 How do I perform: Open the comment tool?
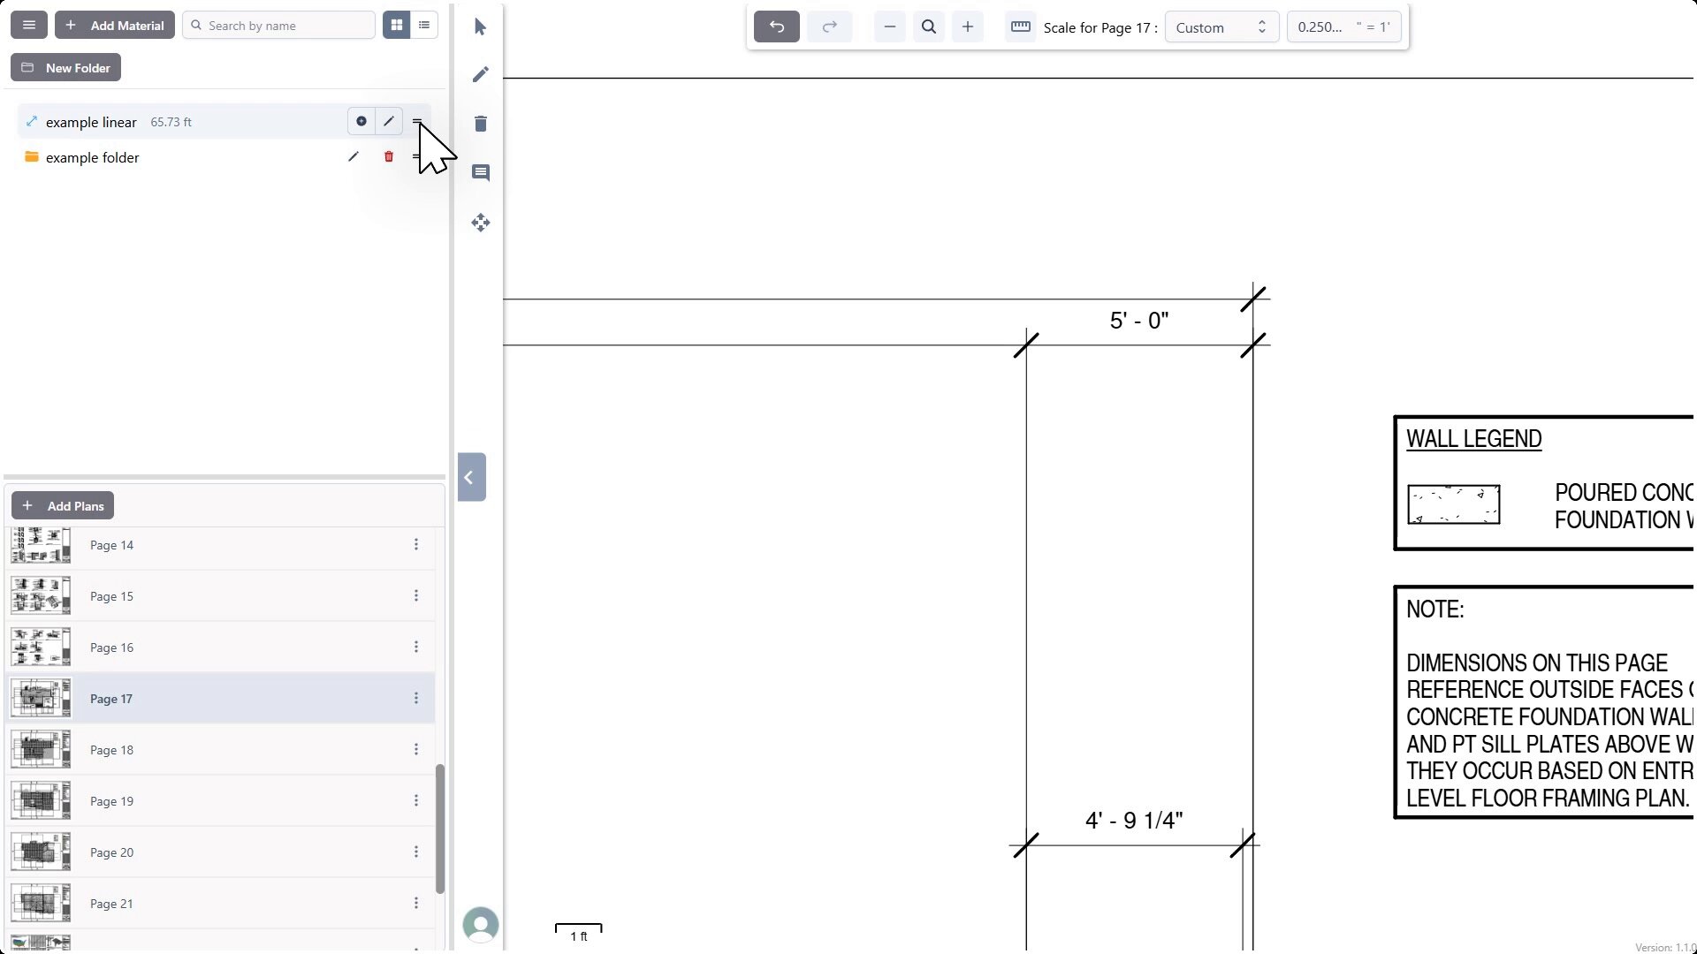(481, 173)
